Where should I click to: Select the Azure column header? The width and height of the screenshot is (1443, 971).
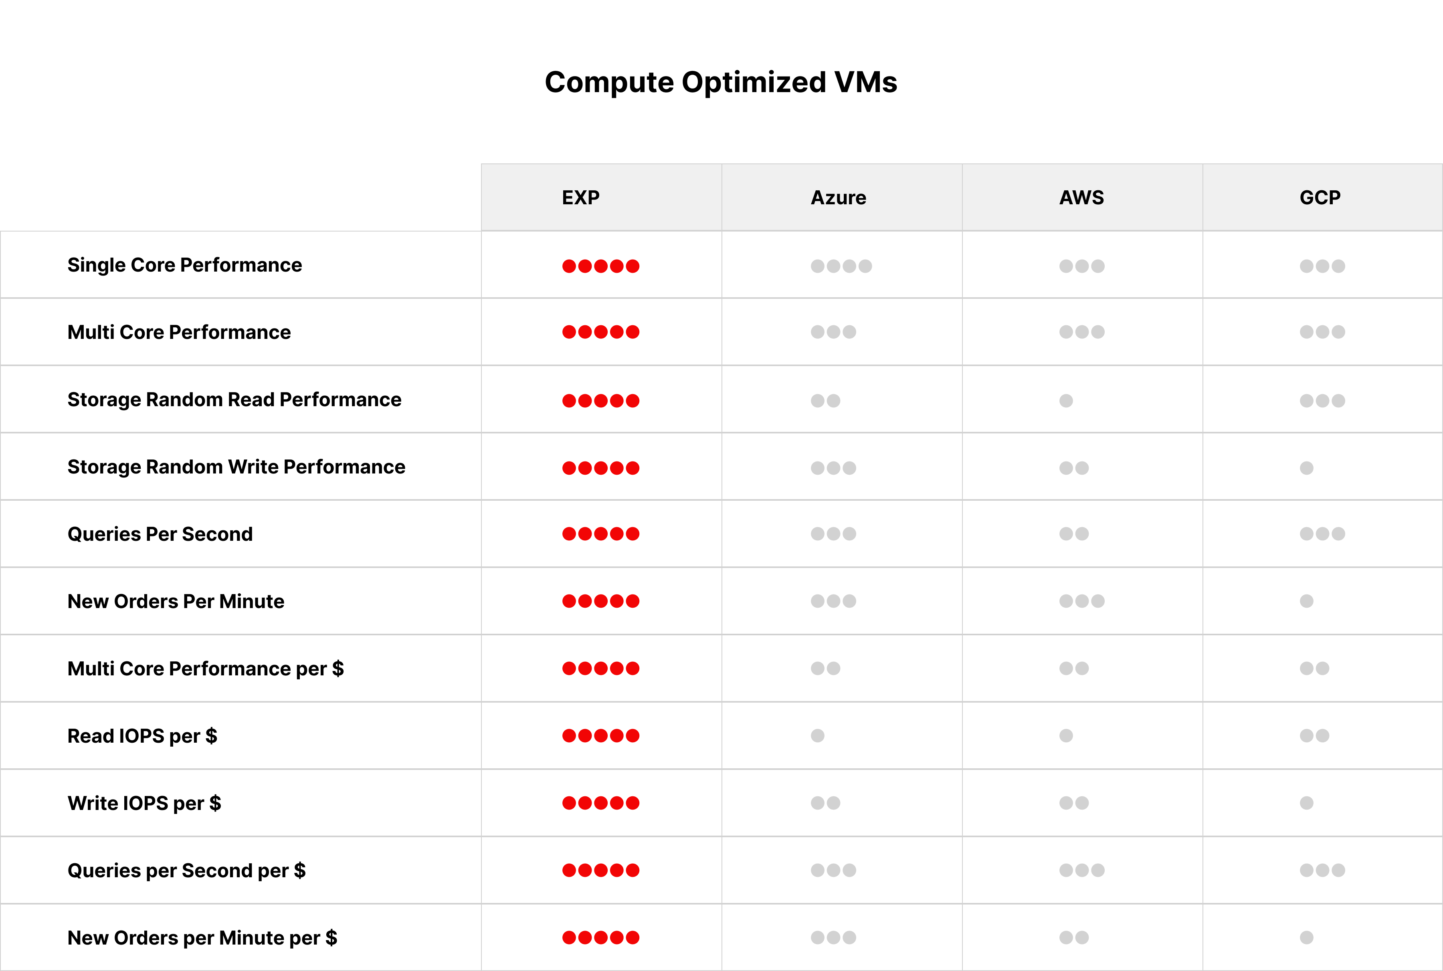[838, 197]
